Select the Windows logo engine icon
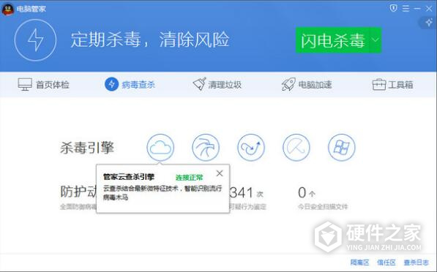437x272 pixels. [342, 148]
